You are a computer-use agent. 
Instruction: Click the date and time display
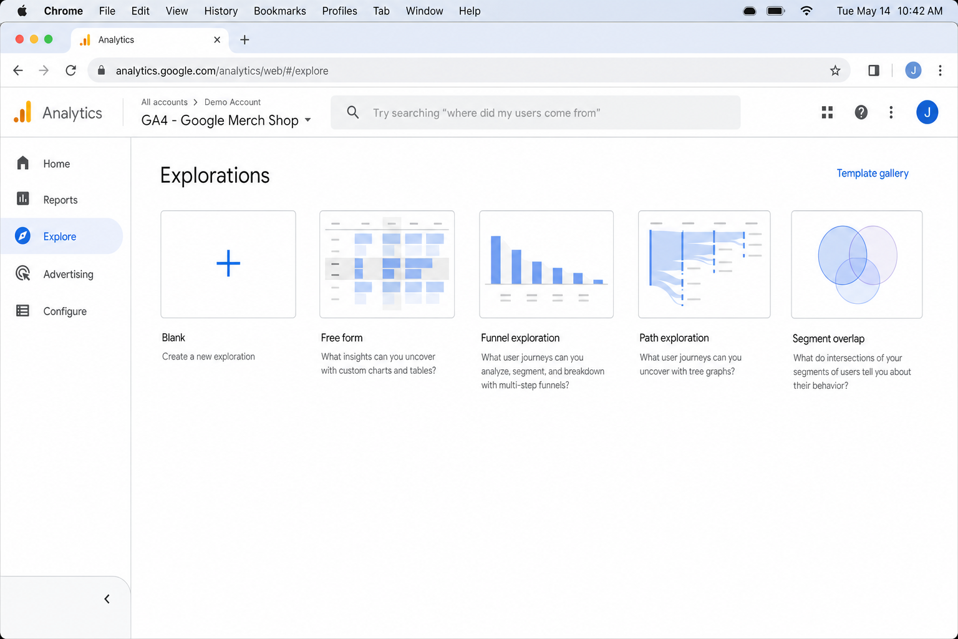point(889,11)
